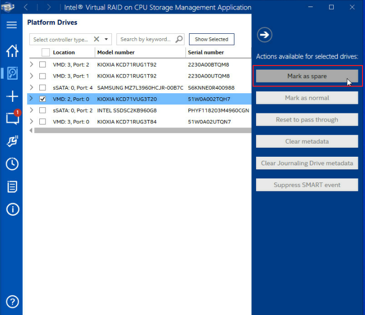This screenshot has height=315, width=365.
Task: Select the KIOXIA KCD71RUG3T84 model cell
Action: point(127,121)
